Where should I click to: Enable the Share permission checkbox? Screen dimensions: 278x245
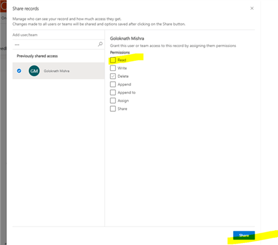click(113, 109)
